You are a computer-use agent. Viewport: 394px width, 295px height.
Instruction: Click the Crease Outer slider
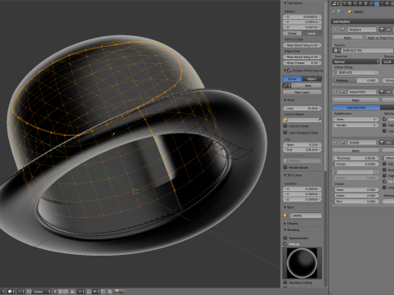[x=356, y=195]
